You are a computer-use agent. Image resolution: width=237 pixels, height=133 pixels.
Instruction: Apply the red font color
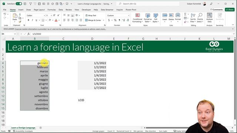pos(56,20)
